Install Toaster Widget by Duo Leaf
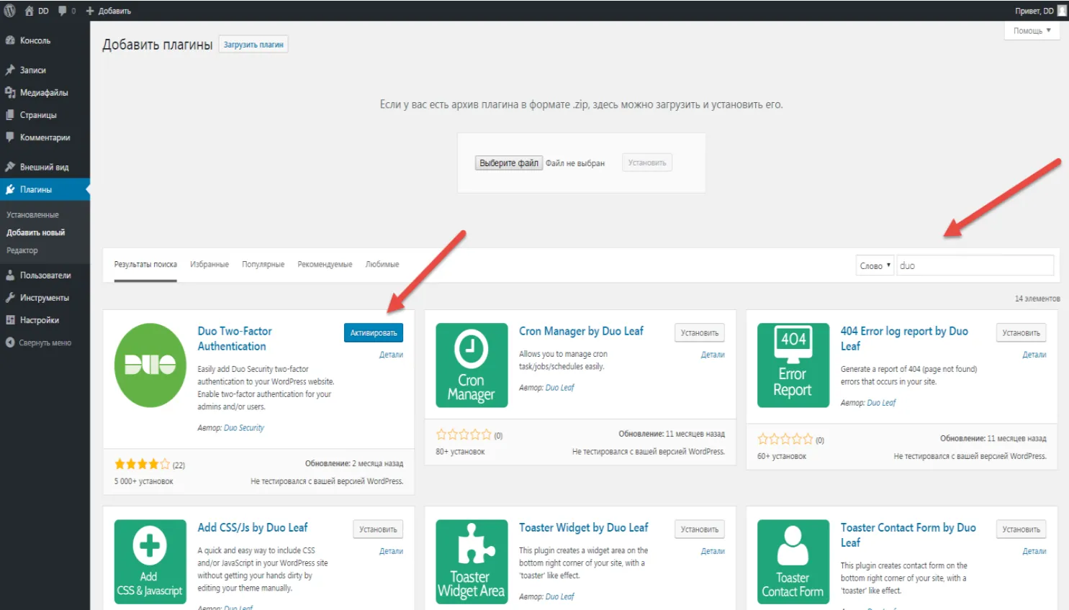Screen dimensions: 1069x610 pos(700,529)
